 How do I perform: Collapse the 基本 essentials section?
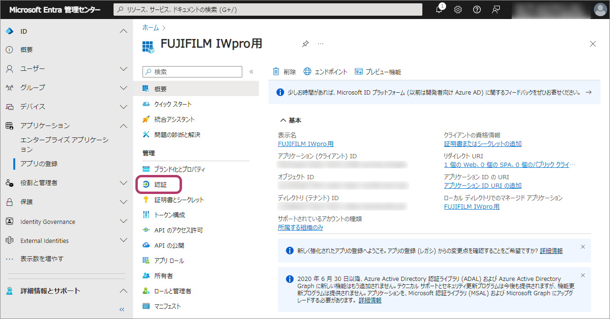(x=283, y=120)
